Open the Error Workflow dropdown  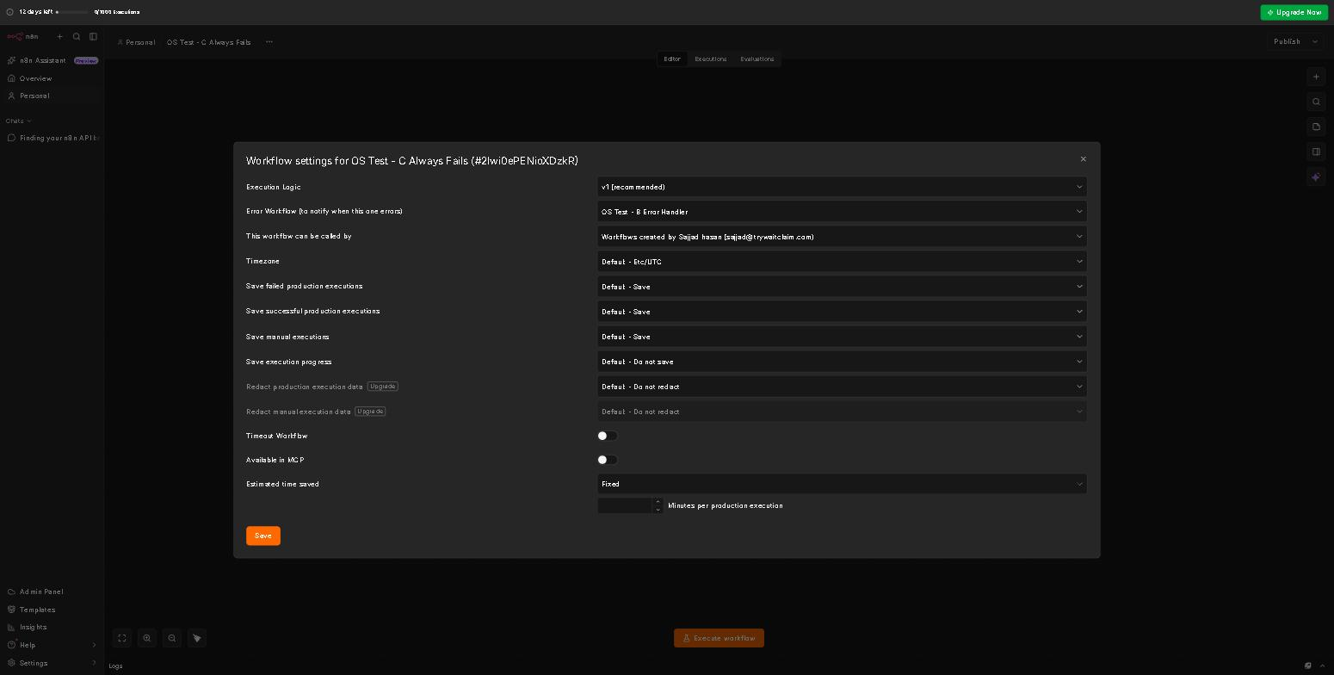click(842, 212)
